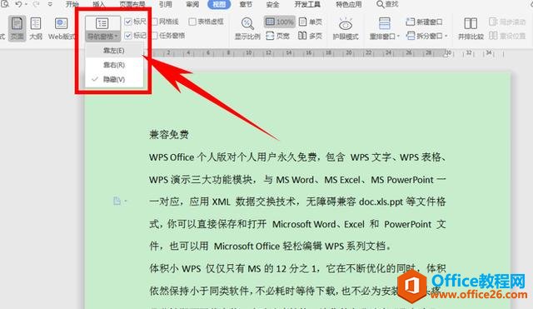This screenshot has width=533, height=309.
Task: Undo the last action
Action: [x=18, y=4]
